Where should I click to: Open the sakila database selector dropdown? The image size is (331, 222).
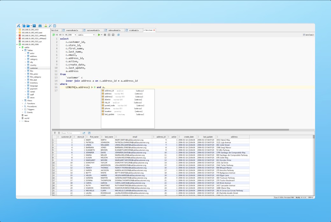tap(94, 35)
